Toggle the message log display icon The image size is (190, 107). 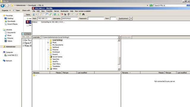(x=40, y=14)
